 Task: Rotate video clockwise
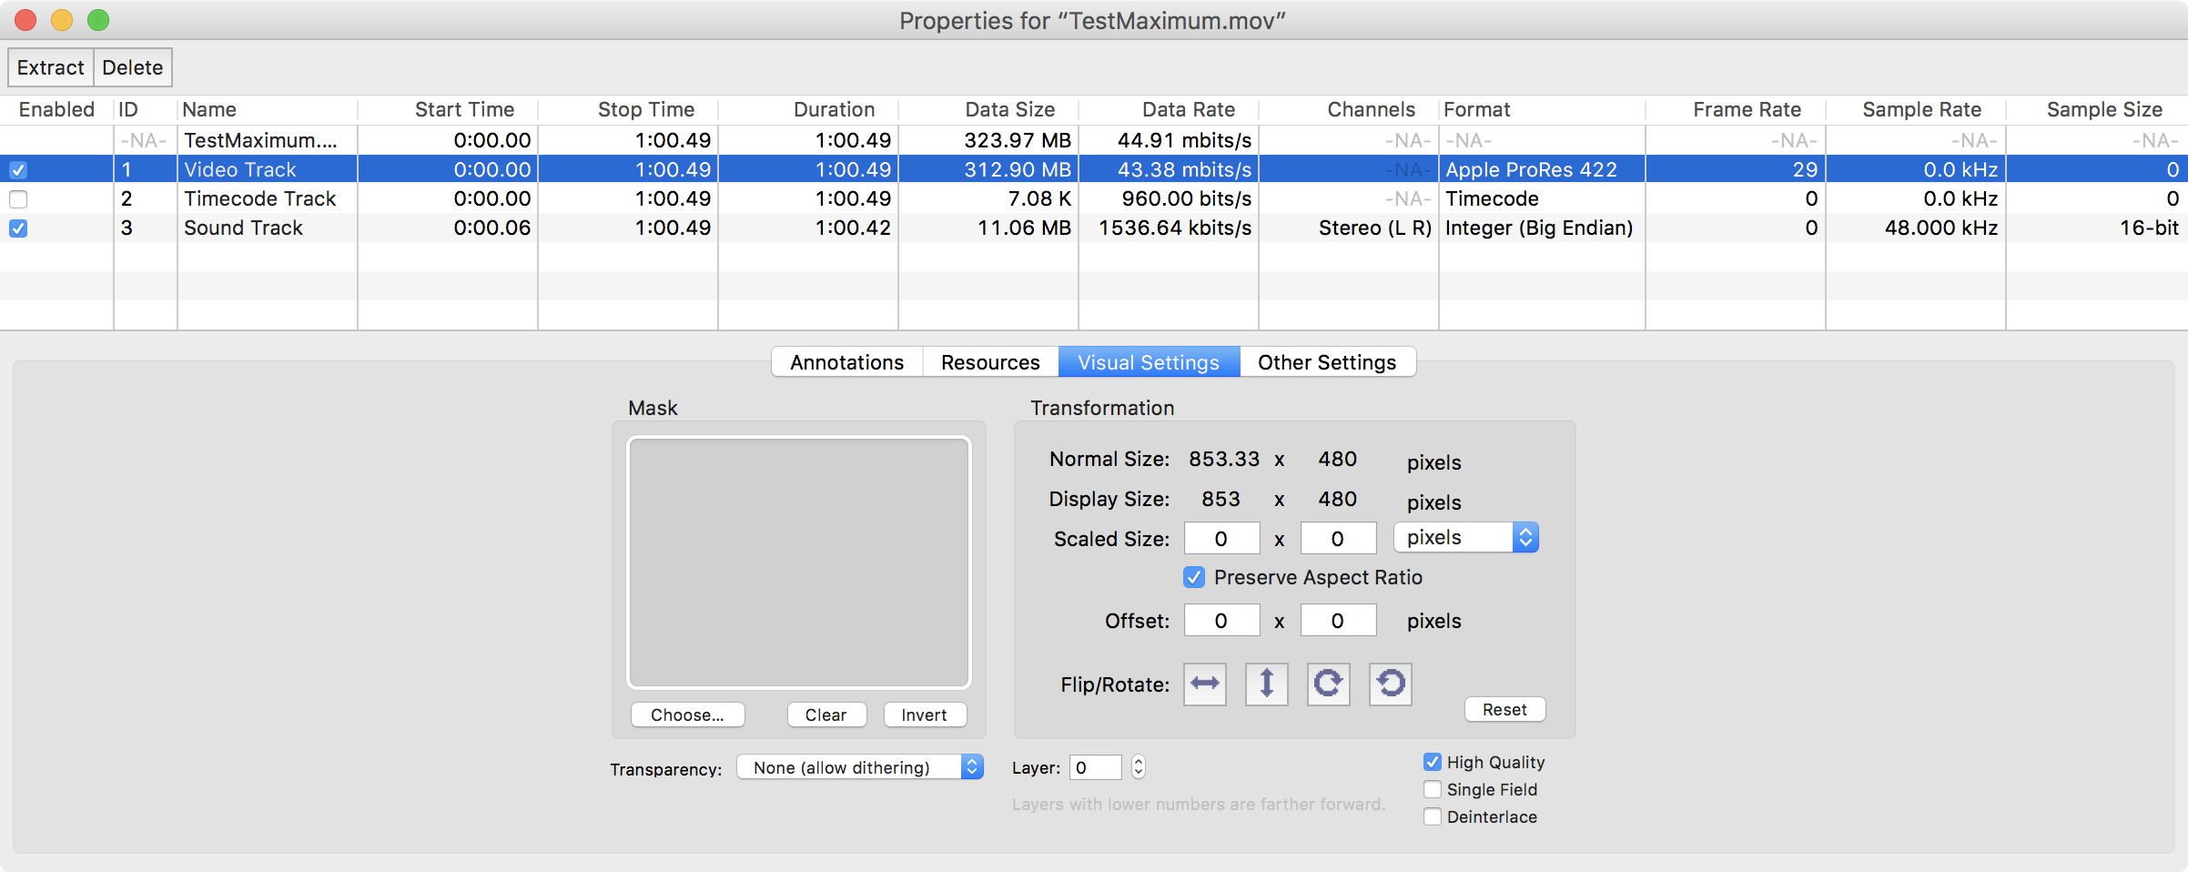coord(1328,684)
